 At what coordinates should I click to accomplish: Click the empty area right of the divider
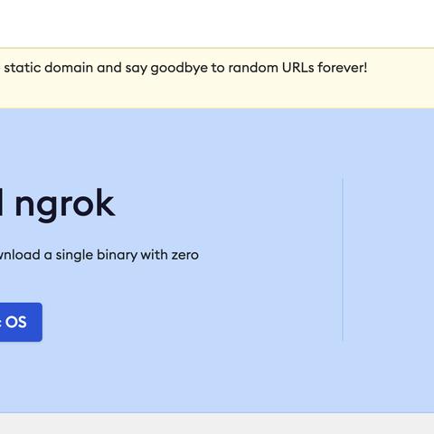[x=389, y=259]
